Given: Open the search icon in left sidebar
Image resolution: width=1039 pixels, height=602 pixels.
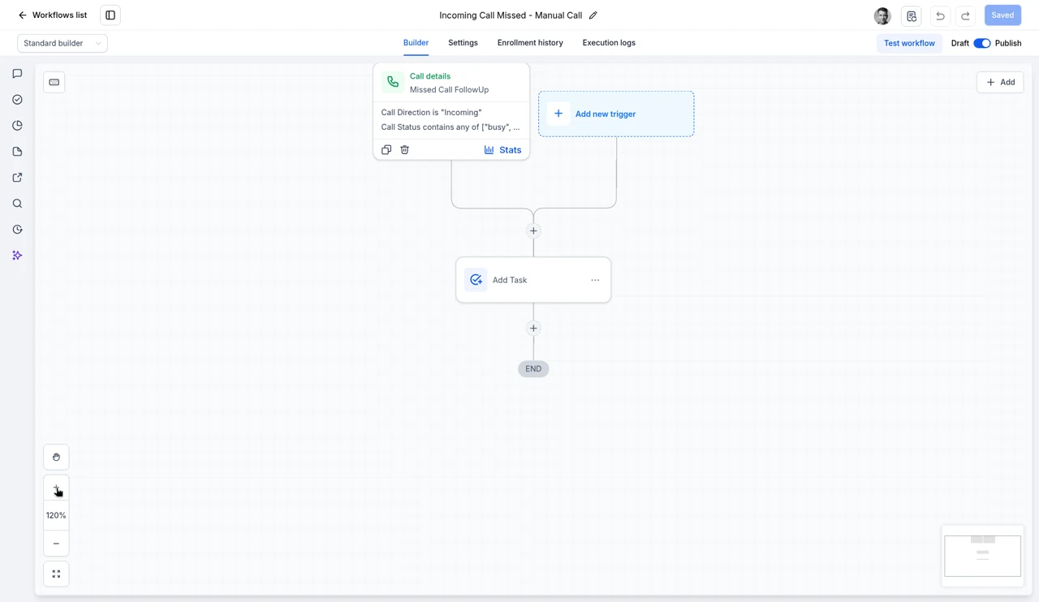Looking at the screenshot, I should 17,204.
